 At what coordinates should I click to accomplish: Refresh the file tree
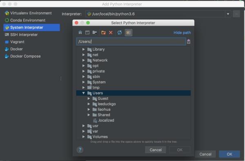(x=120, y=33)
